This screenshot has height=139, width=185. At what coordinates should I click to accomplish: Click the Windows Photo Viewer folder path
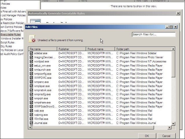[140, 57]
